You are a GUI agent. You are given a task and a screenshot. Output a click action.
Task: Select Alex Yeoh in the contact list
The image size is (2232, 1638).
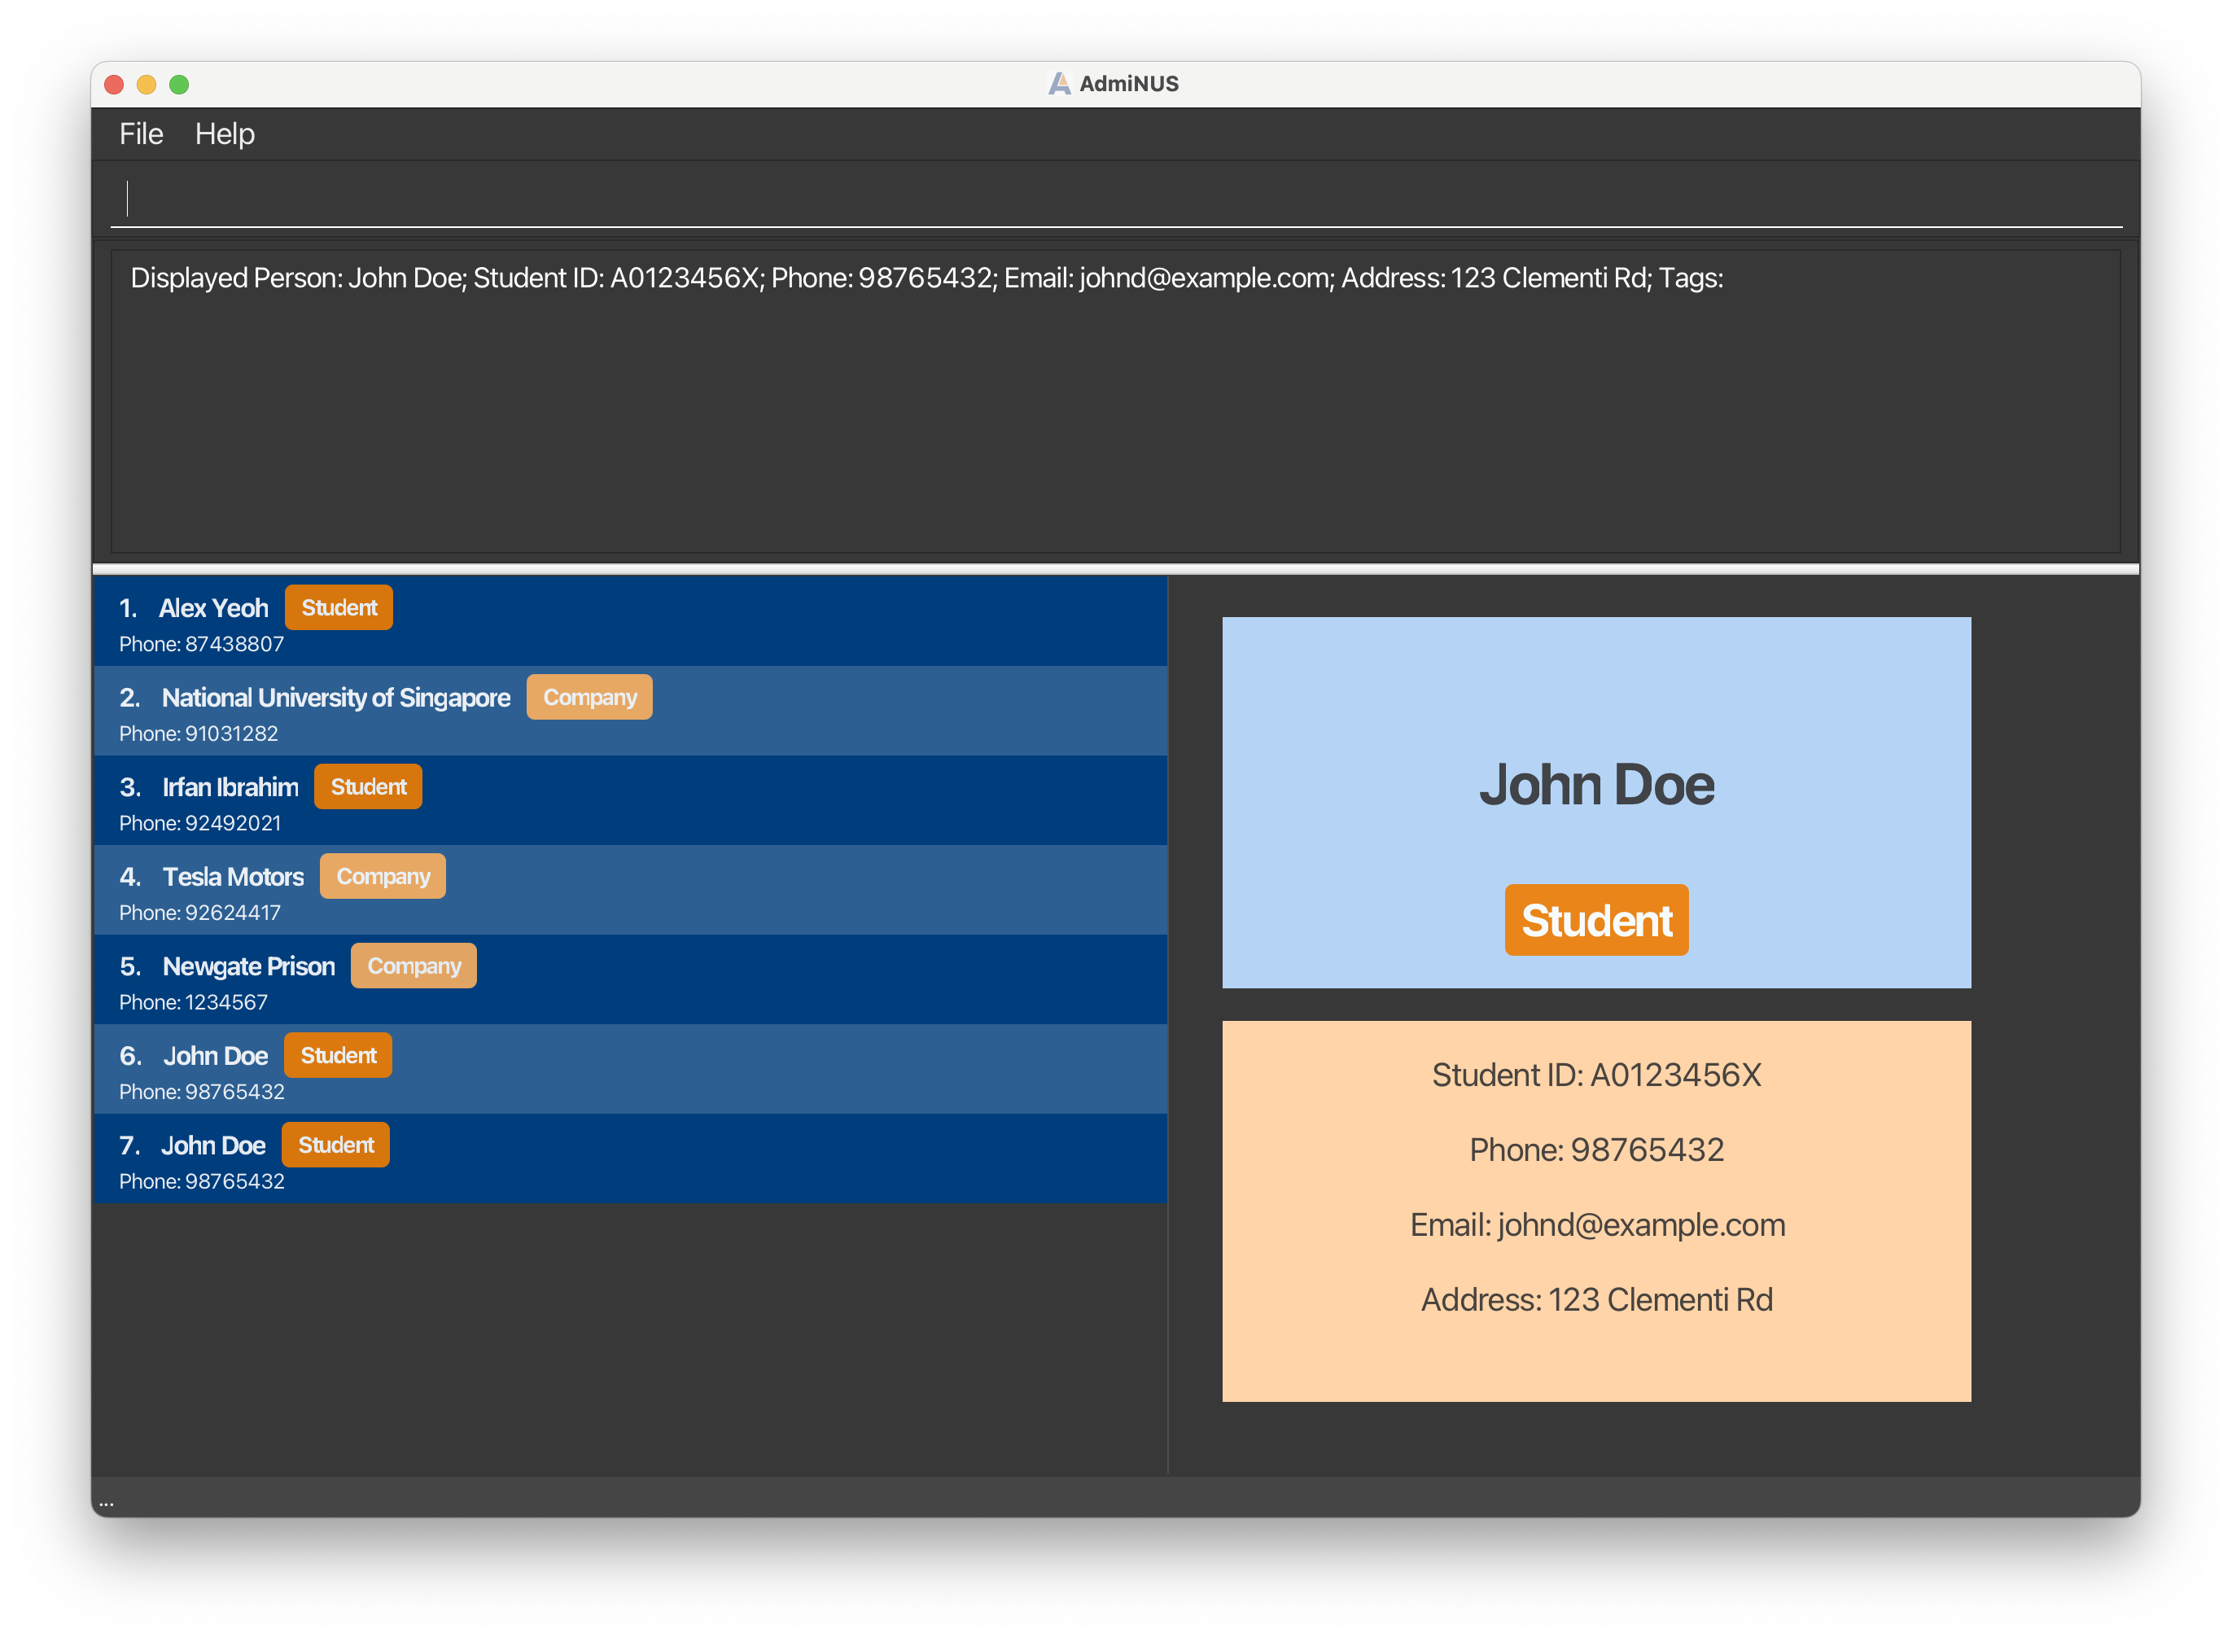point(213,609)
